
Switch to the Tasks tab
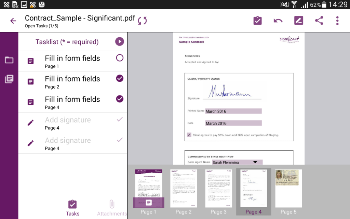pos(72,207)
